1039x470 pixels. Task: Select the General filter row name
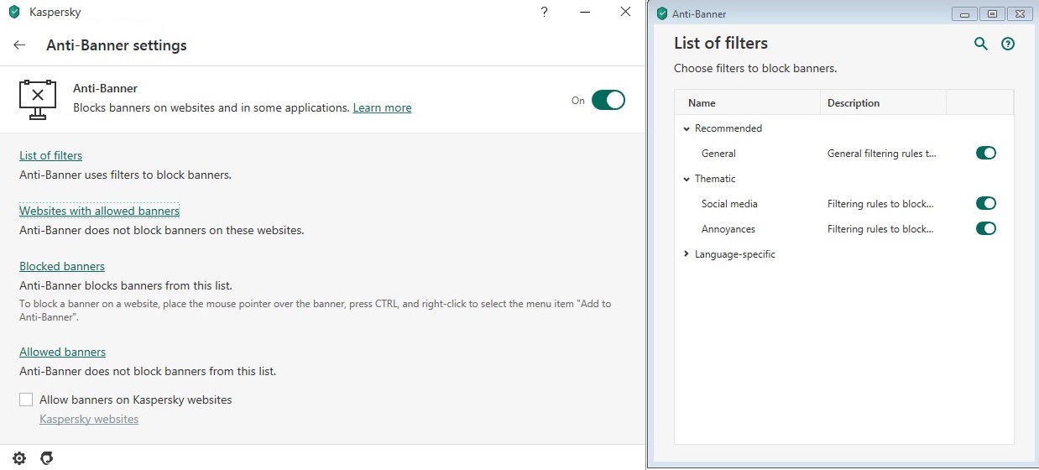click(718, 154)
